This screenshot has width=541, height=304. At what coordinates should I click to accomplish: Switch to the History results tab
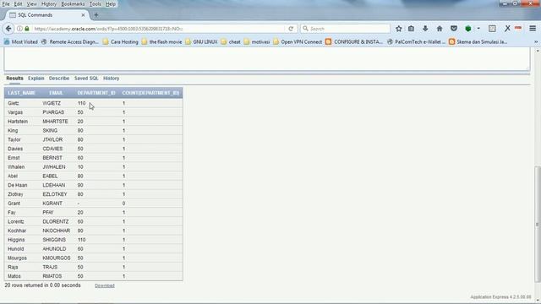pos(111,79)
